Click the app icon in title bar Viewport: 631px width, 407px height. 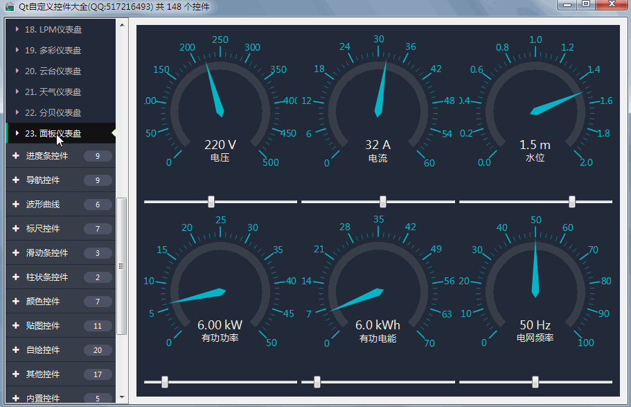point(9,7)
